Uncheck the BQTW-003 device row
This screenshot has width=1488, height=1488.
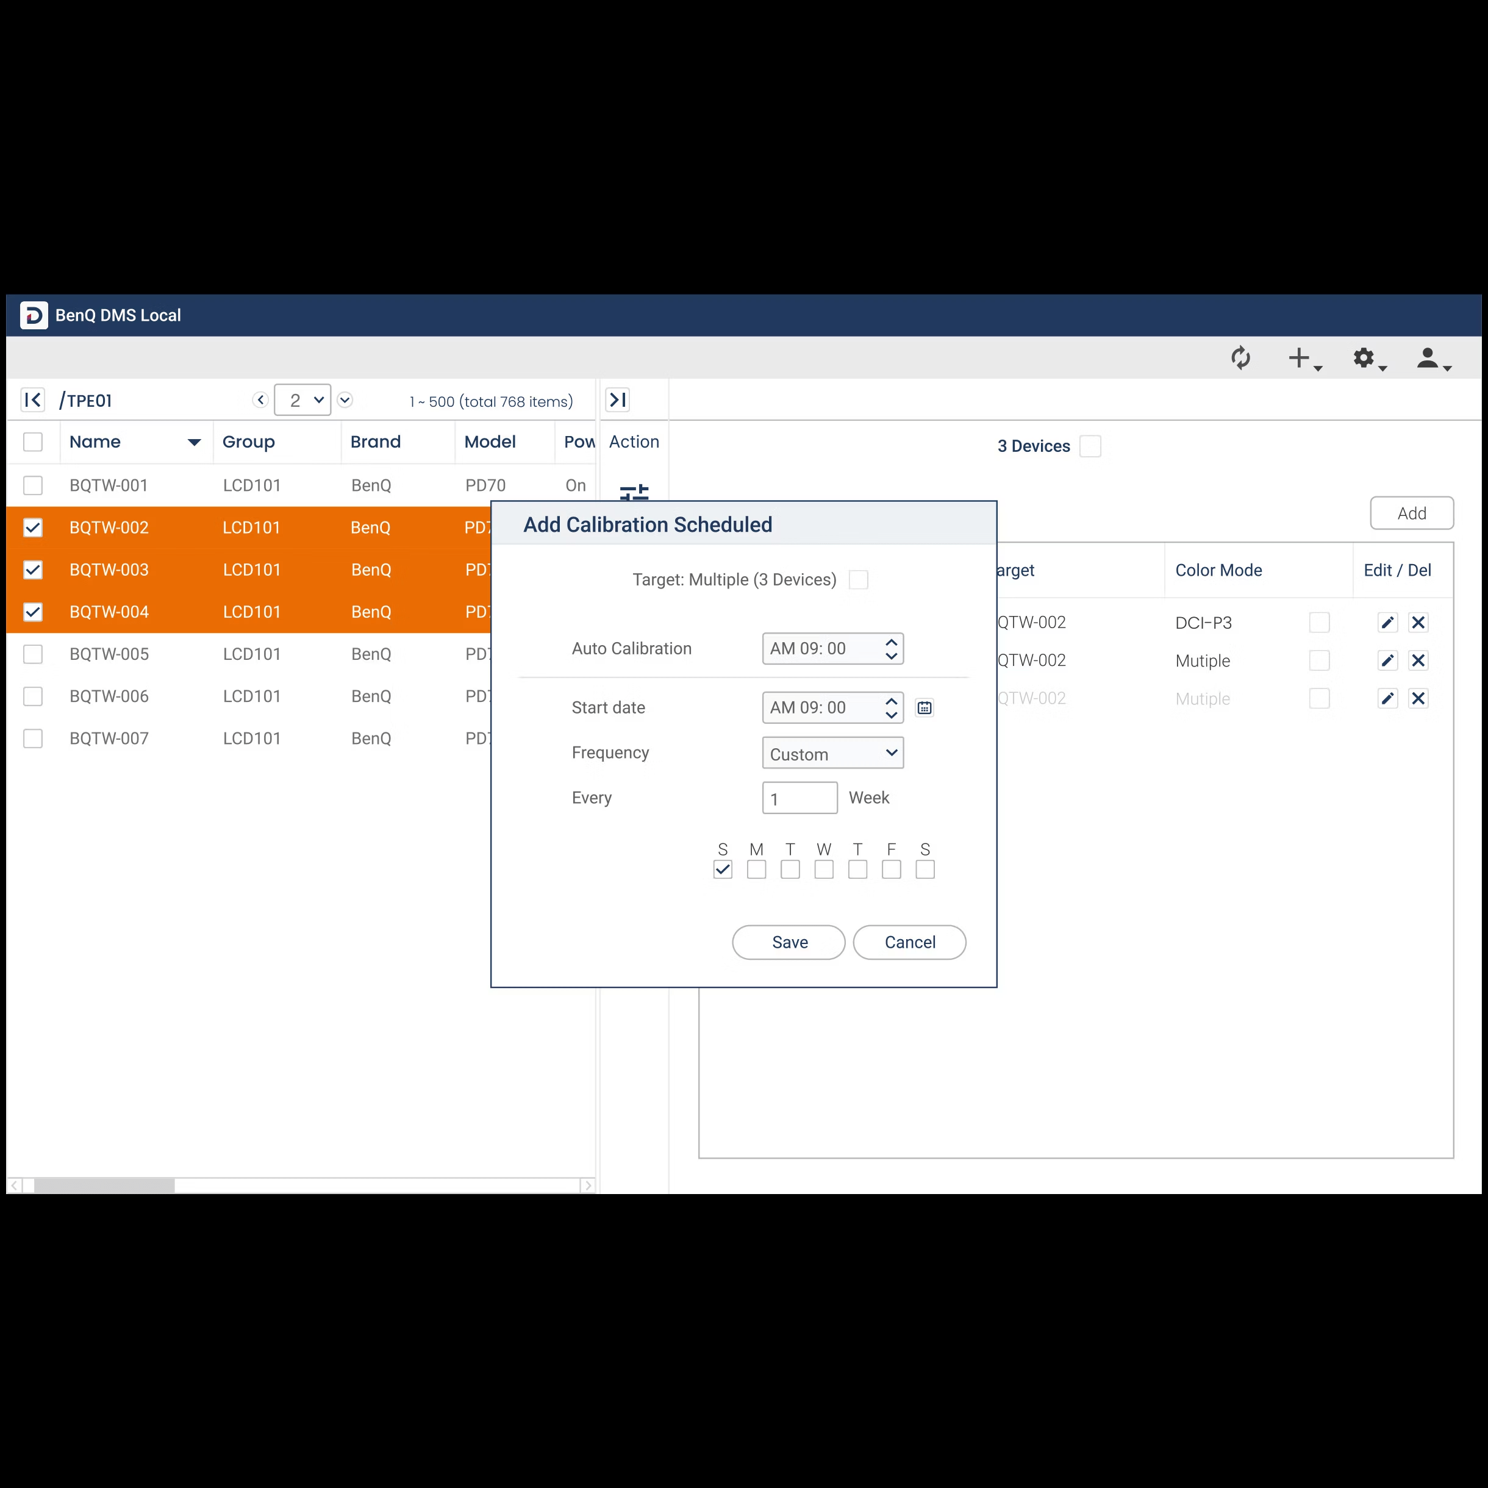pyautogui.click(x=32, y=570)
